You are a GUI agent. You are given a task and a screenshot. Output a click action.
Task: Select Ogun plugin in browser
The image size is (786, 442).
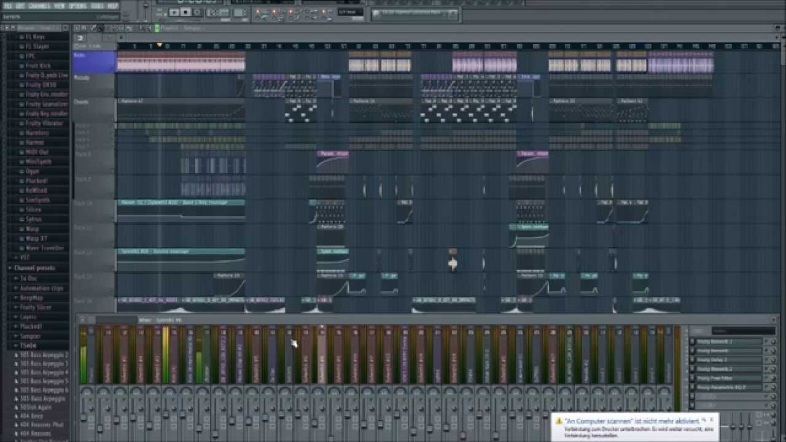pos(32,171)
